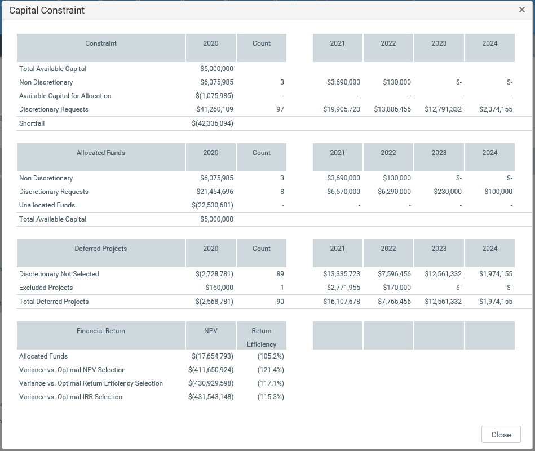Image resolution: width=535 pixels, height=451 pixels.
Task: Click the Capital Constraint dialog title
Action: coord(47,10)
